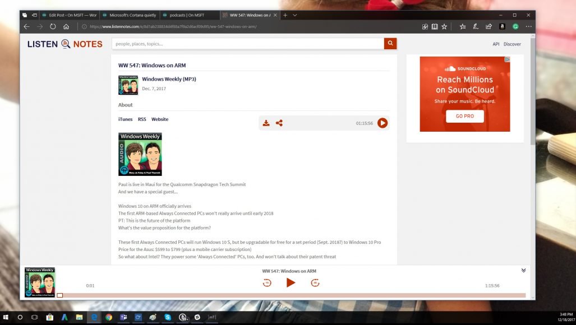Rewind using the skip-back icon in player
The image size is (576, 325).
click(267, 283)
